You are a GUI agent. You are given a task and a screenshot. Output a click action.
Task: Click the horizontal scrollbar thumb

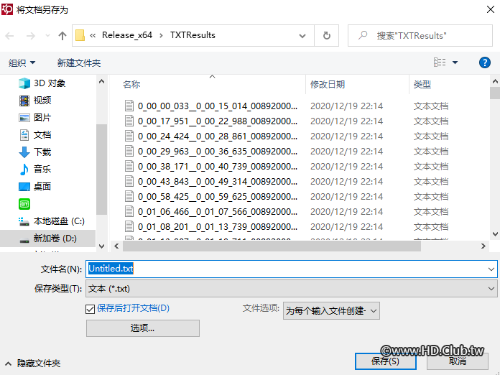click(x=272, y=246)
